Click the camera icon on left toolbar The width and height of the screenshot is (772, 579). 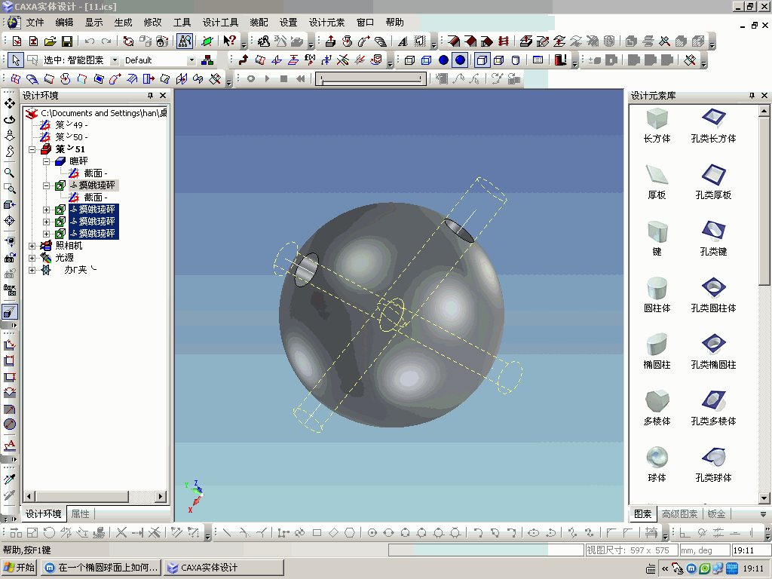[9, 258]
